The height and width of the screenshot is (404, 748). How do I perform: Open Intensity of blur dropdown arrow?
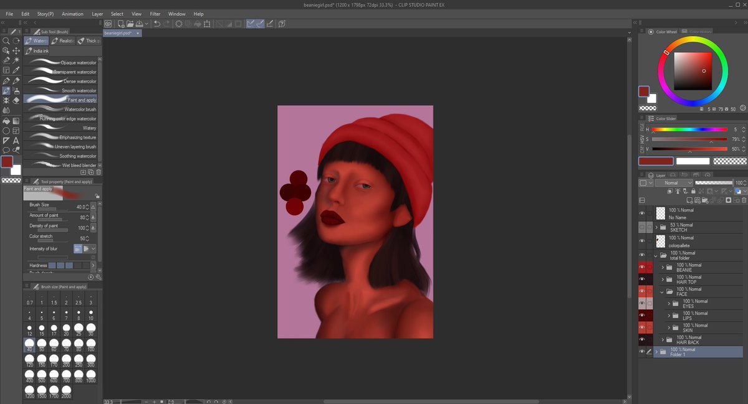click(93, 248)
